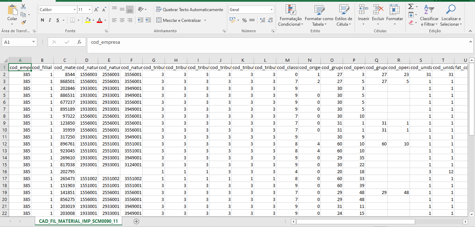The width and height of the screenshot is (475, 227).
Task: Add a new sheet with plus icon
Action: pyautogui.click(x=136, y=221)
